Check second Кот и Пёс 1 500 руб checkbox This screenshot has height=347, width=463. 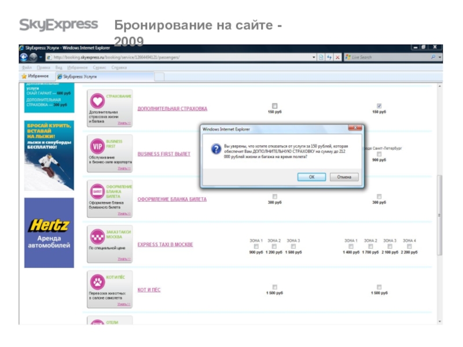379,287
